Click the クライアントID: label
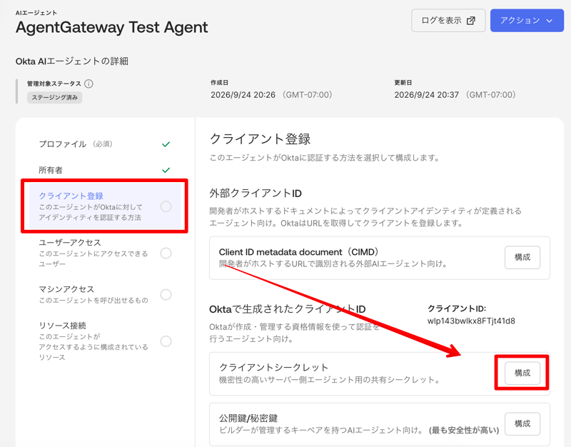This screenshot has width=571, height=447. [x=457, y=309]
